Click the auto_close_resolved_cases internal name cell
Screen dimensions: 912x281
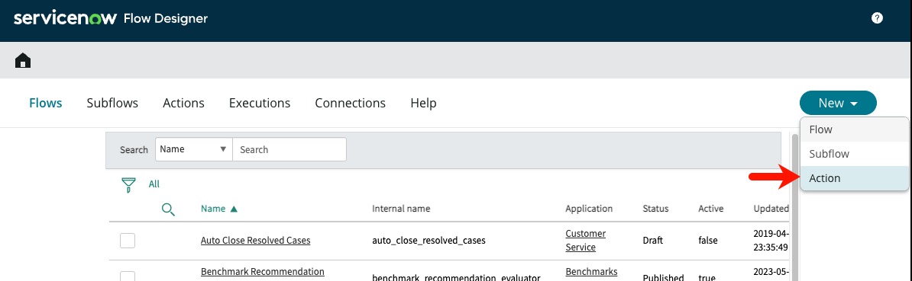click(429, 241)
